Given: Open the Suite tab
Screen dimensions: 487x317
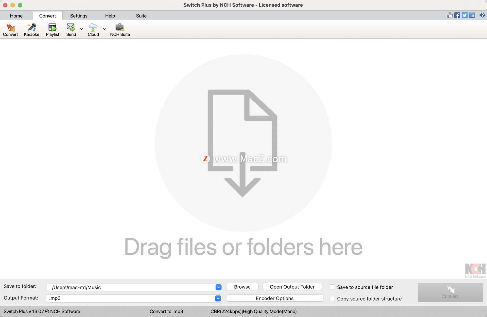Looking at the screenshot, I should [x=141, y=16].
